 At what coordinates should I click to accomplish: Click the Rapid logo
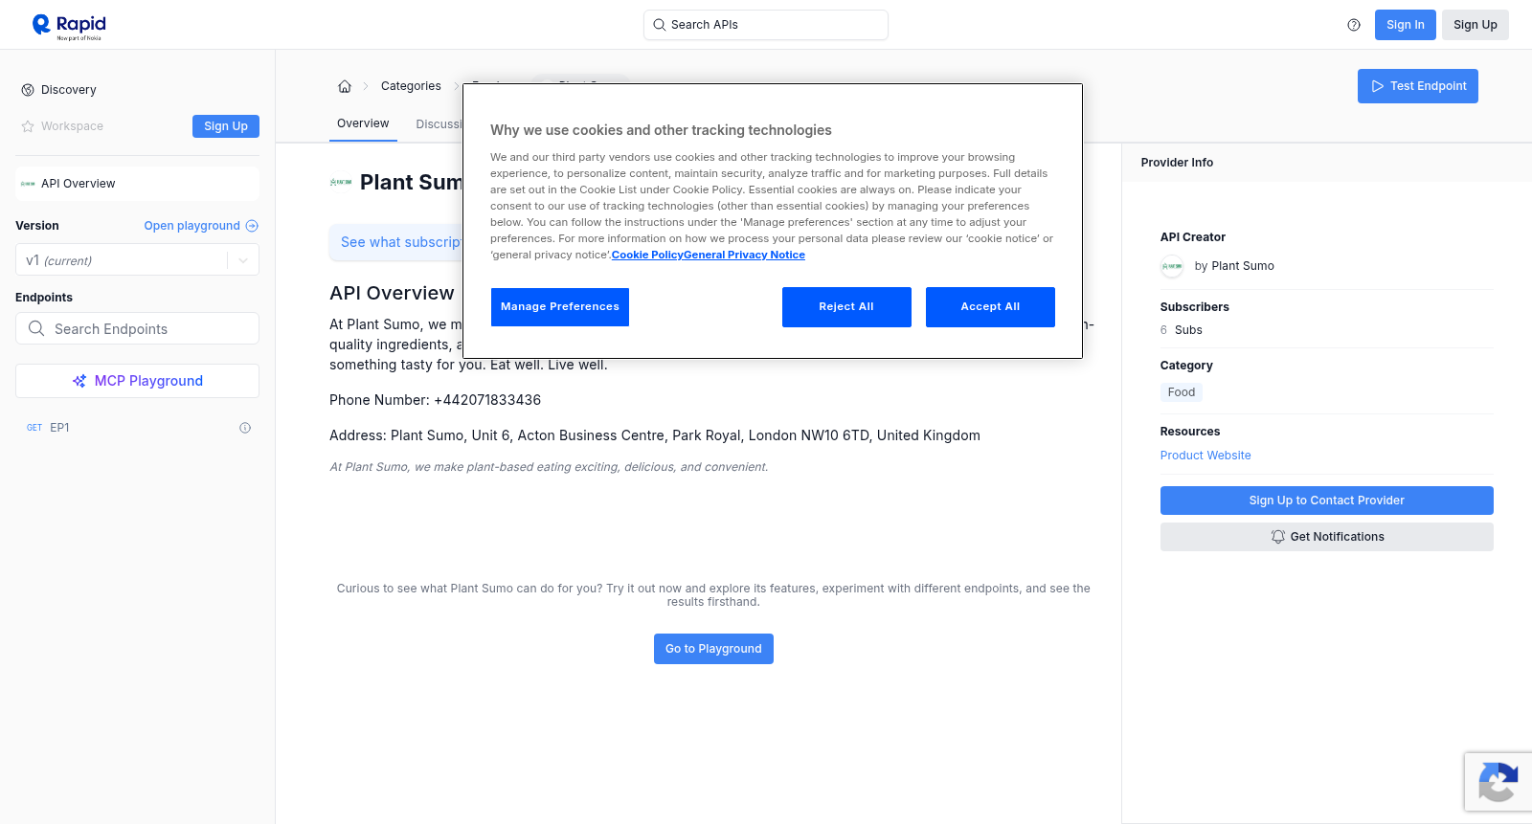coord(69,26)
